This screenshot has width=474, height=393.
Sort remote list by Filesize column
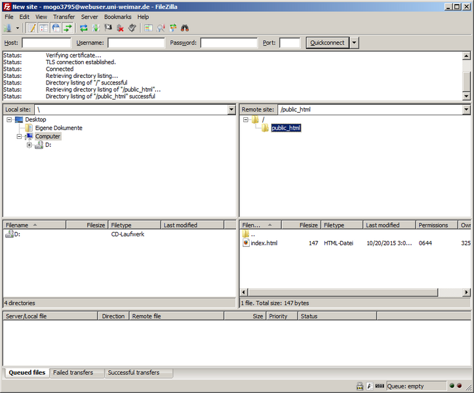[x=301, y=225]
